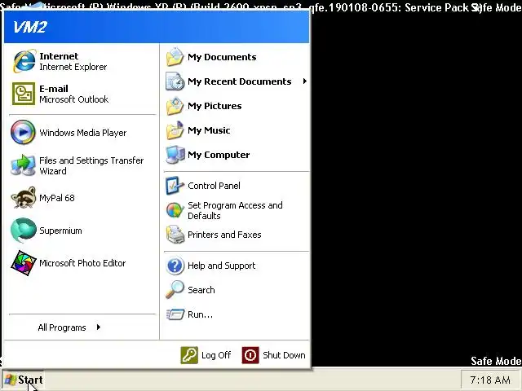Click the Help and Support text

click(222, 266)
